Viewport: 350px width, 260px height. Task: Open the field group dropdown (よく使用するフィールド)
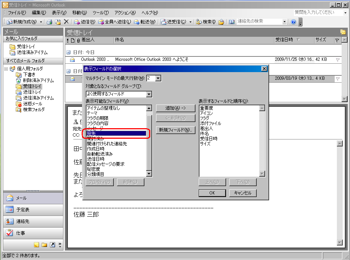click(x=149, y=94)
